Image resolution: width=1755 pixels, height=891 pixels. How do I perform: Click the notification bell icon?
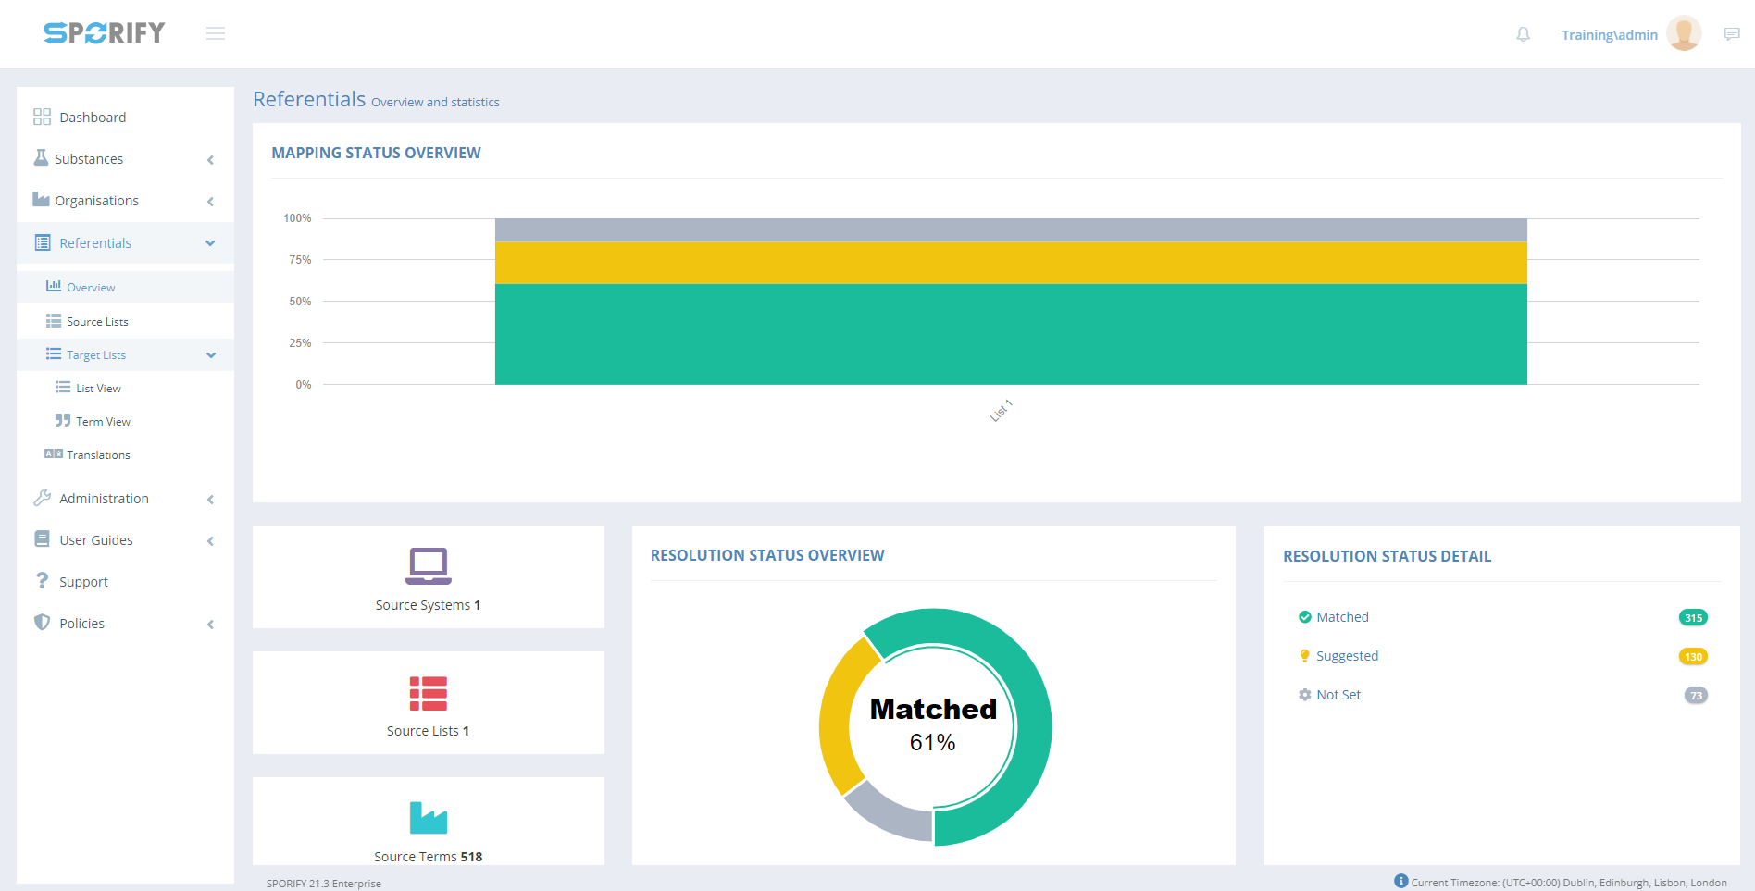[1523, 34]
